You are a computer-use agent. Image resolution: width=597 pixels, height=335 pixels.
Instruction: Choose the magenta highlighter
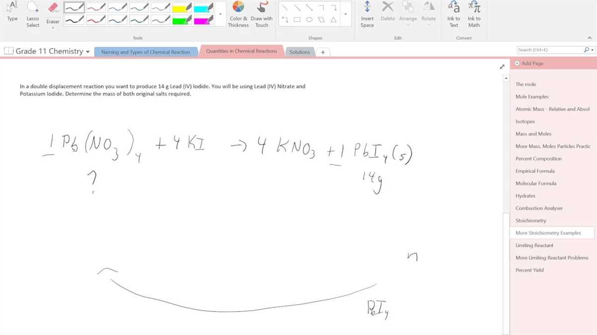click(204, 19)
